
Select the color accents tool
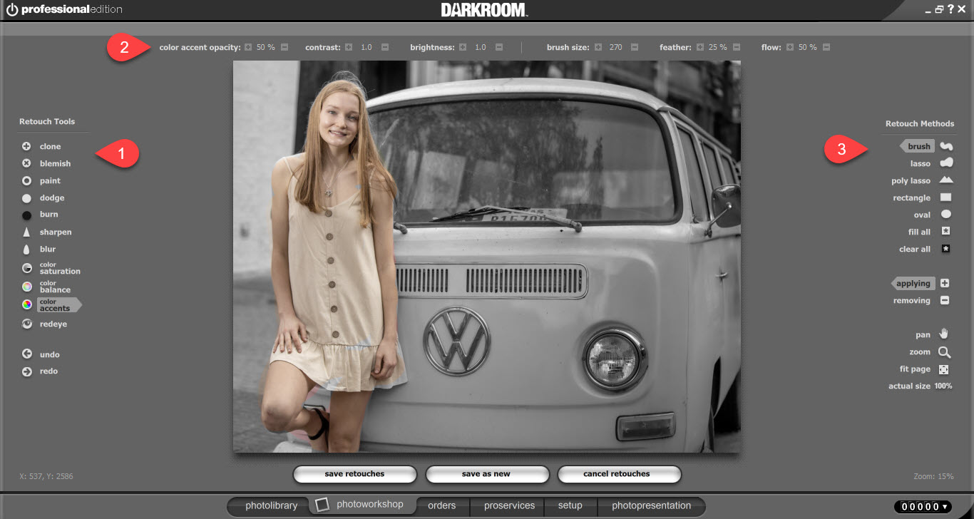51,305
